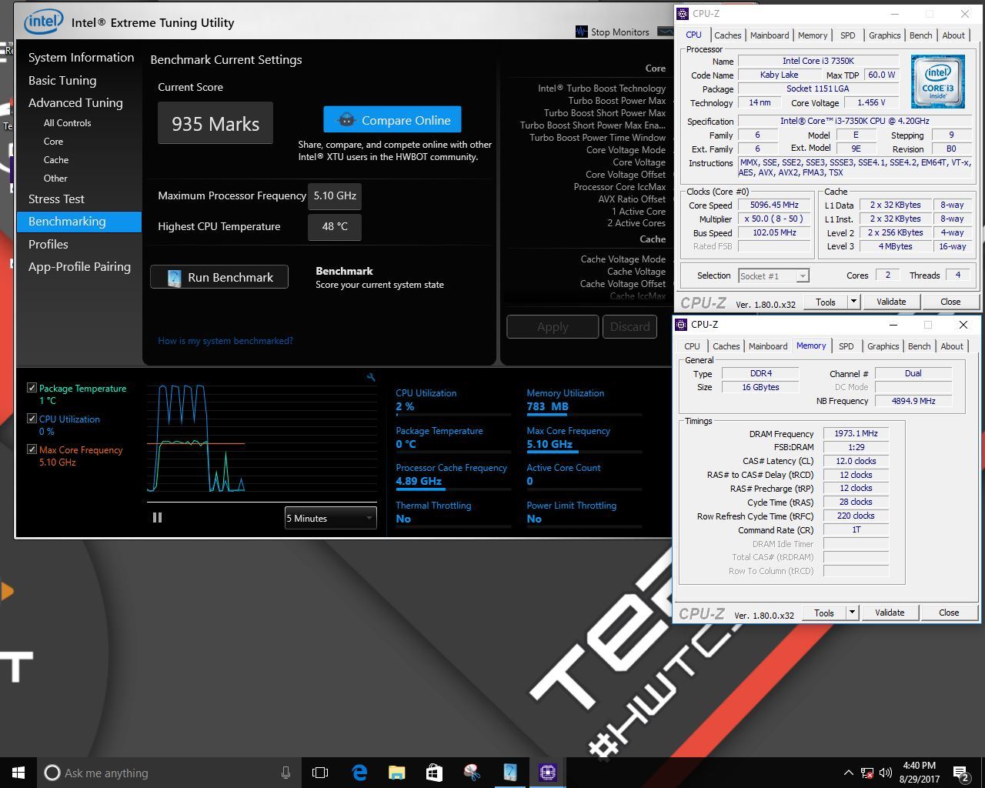Screen dimensions: 985x788
Task: Open Advanced Tuning section
Action: click(x=75, y=103)
